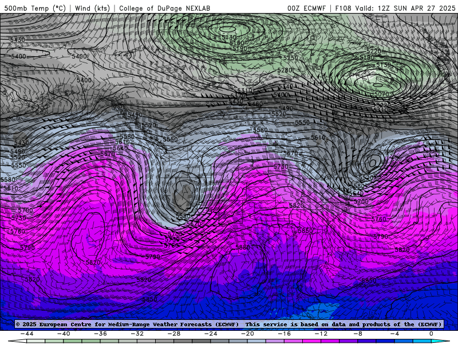The height and width of the screenshot is (344, 458).
Task: Click the bright magenta swatch under -12
Action: [x=312, y=342]
